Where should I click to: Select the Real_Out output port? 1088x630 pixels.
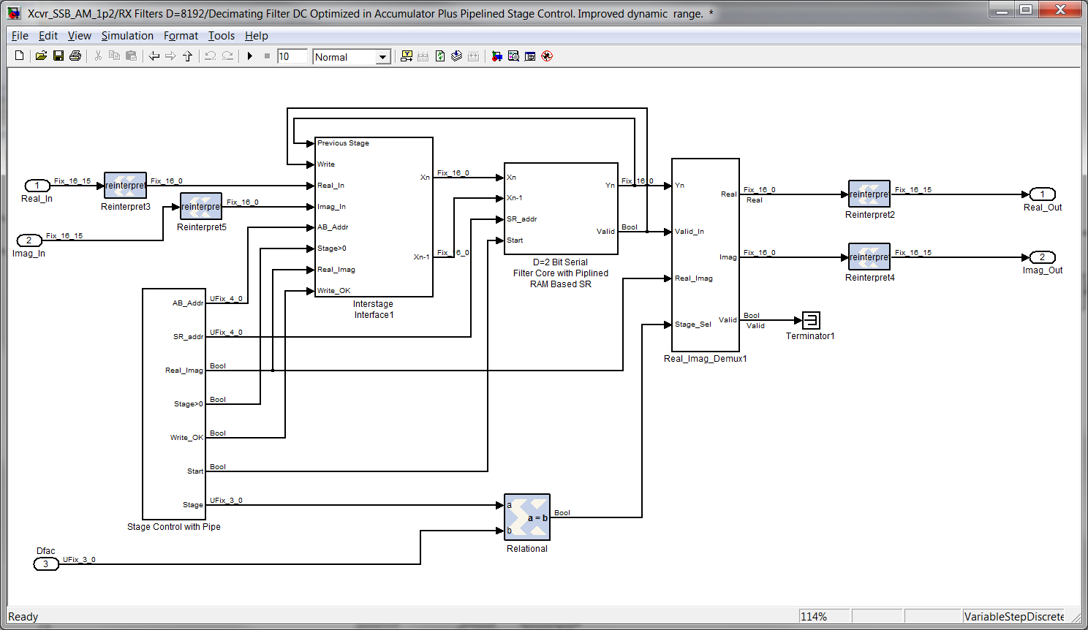[x=1042, y=194]
